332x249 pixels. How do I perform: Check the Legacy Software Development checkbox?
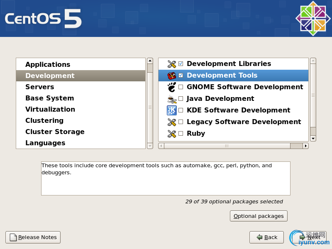tap(181, 122)
